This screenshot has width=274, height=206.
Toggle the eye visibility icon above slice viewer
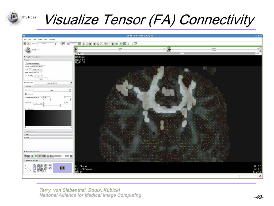(x=79, y=54)
